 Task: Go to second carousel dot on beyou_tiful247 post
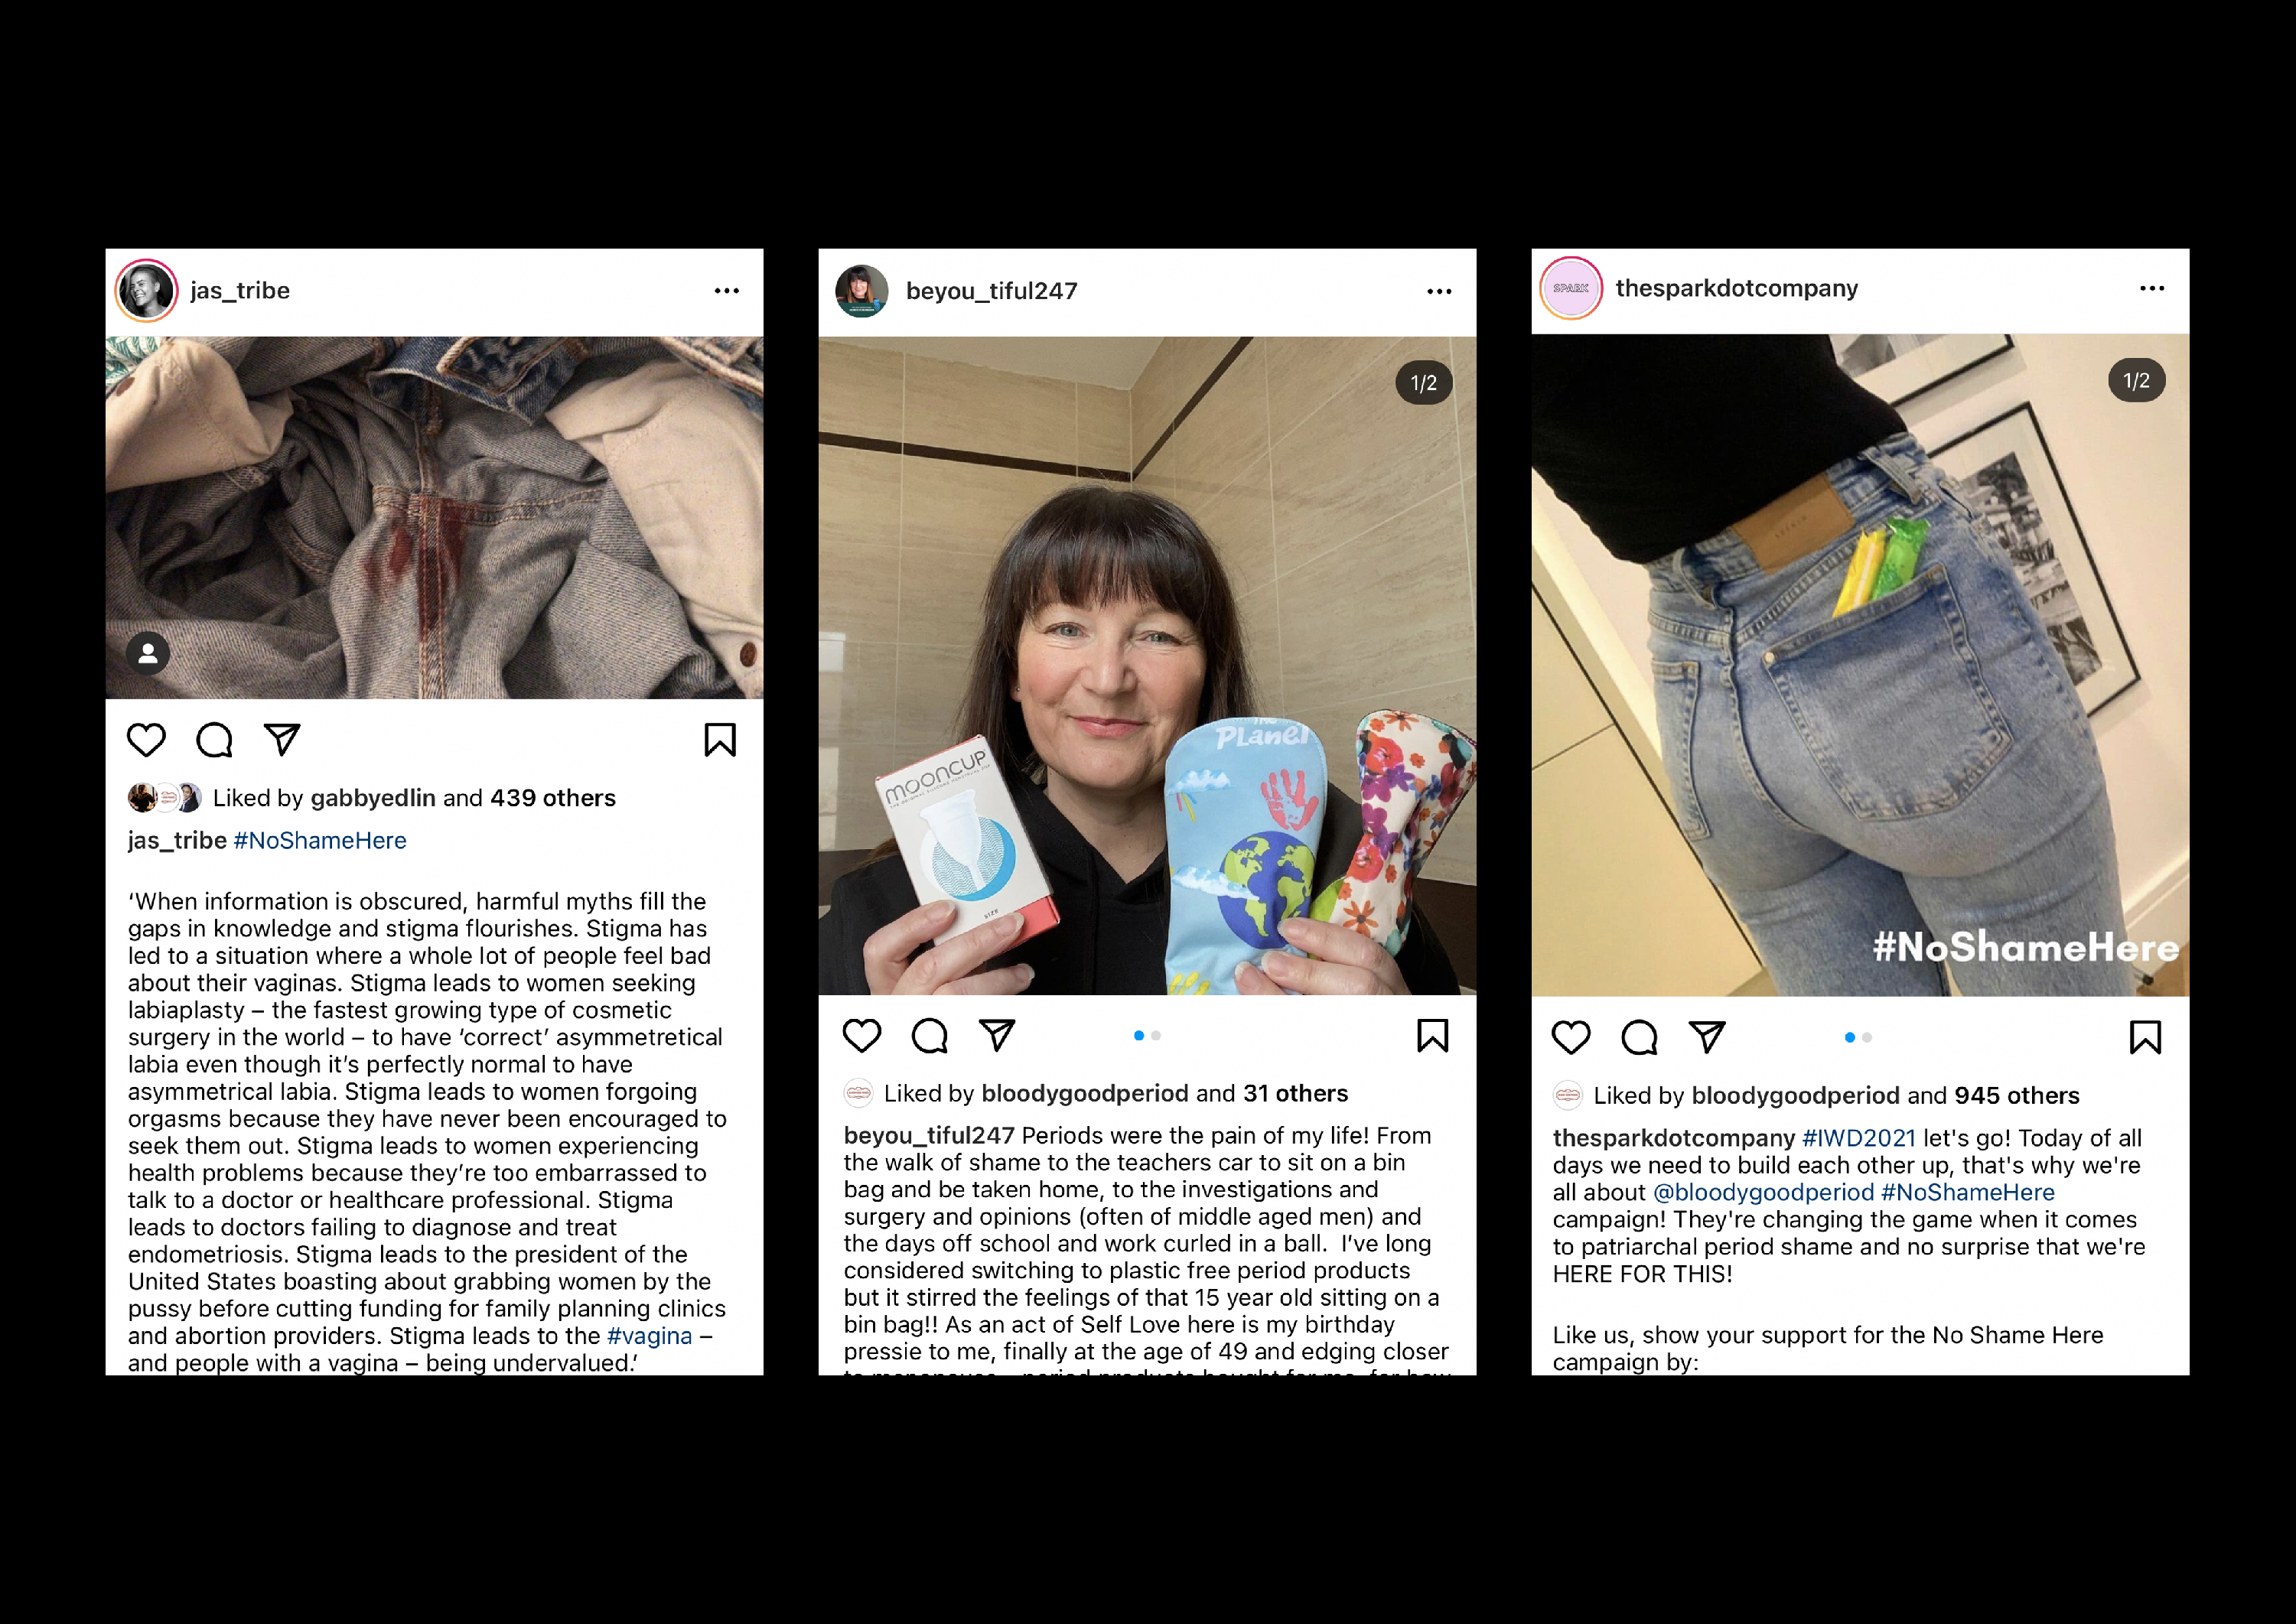pyautogui.click(x=1156, y=1035)
